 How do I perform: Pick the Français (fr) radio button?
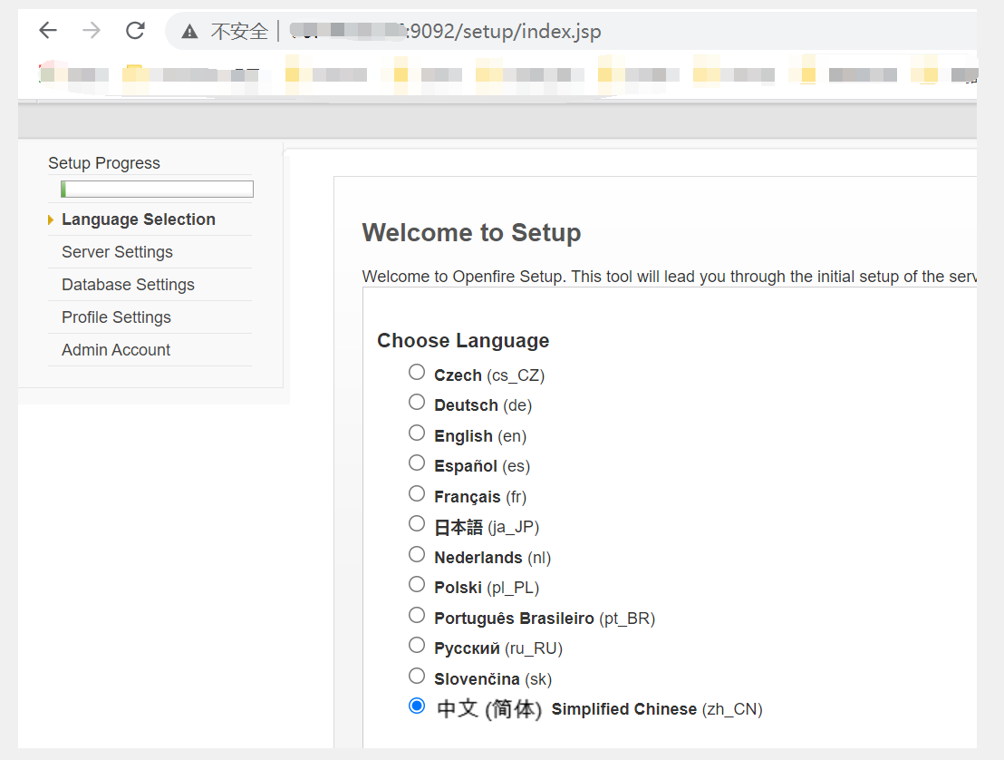point(417,494)
